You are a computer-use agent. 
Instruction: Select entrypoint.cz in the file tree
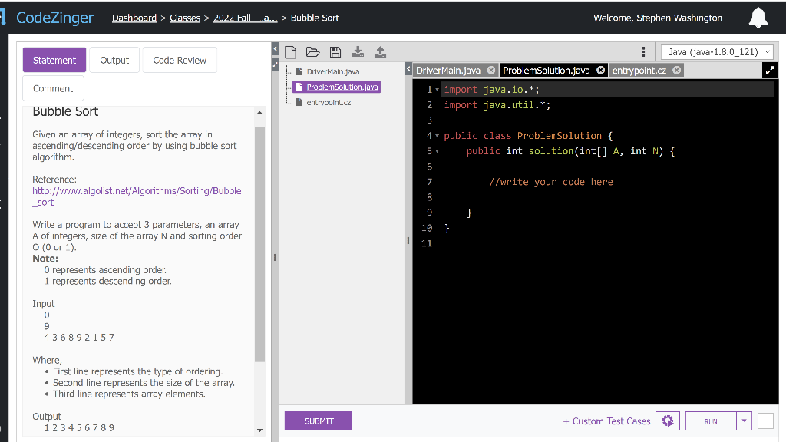coord(329,102)
